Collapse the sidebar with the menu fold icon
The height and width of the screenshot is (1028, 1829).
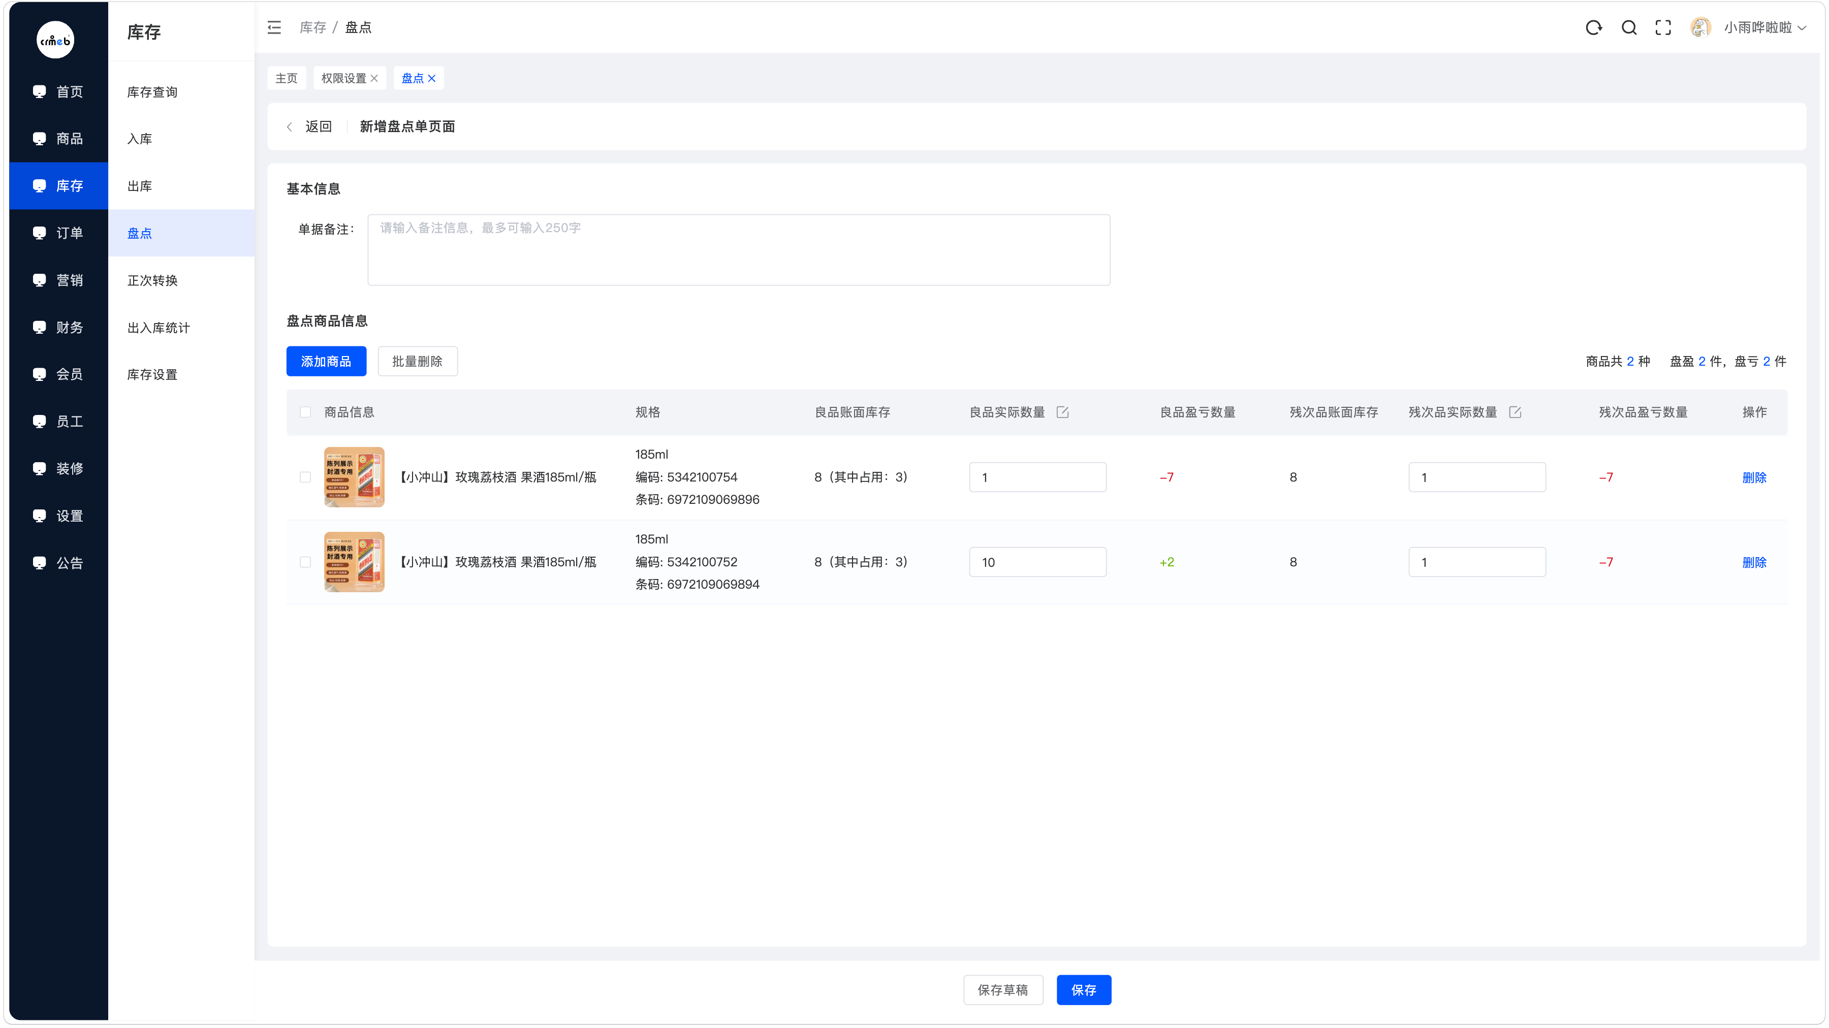coord(274,28)
